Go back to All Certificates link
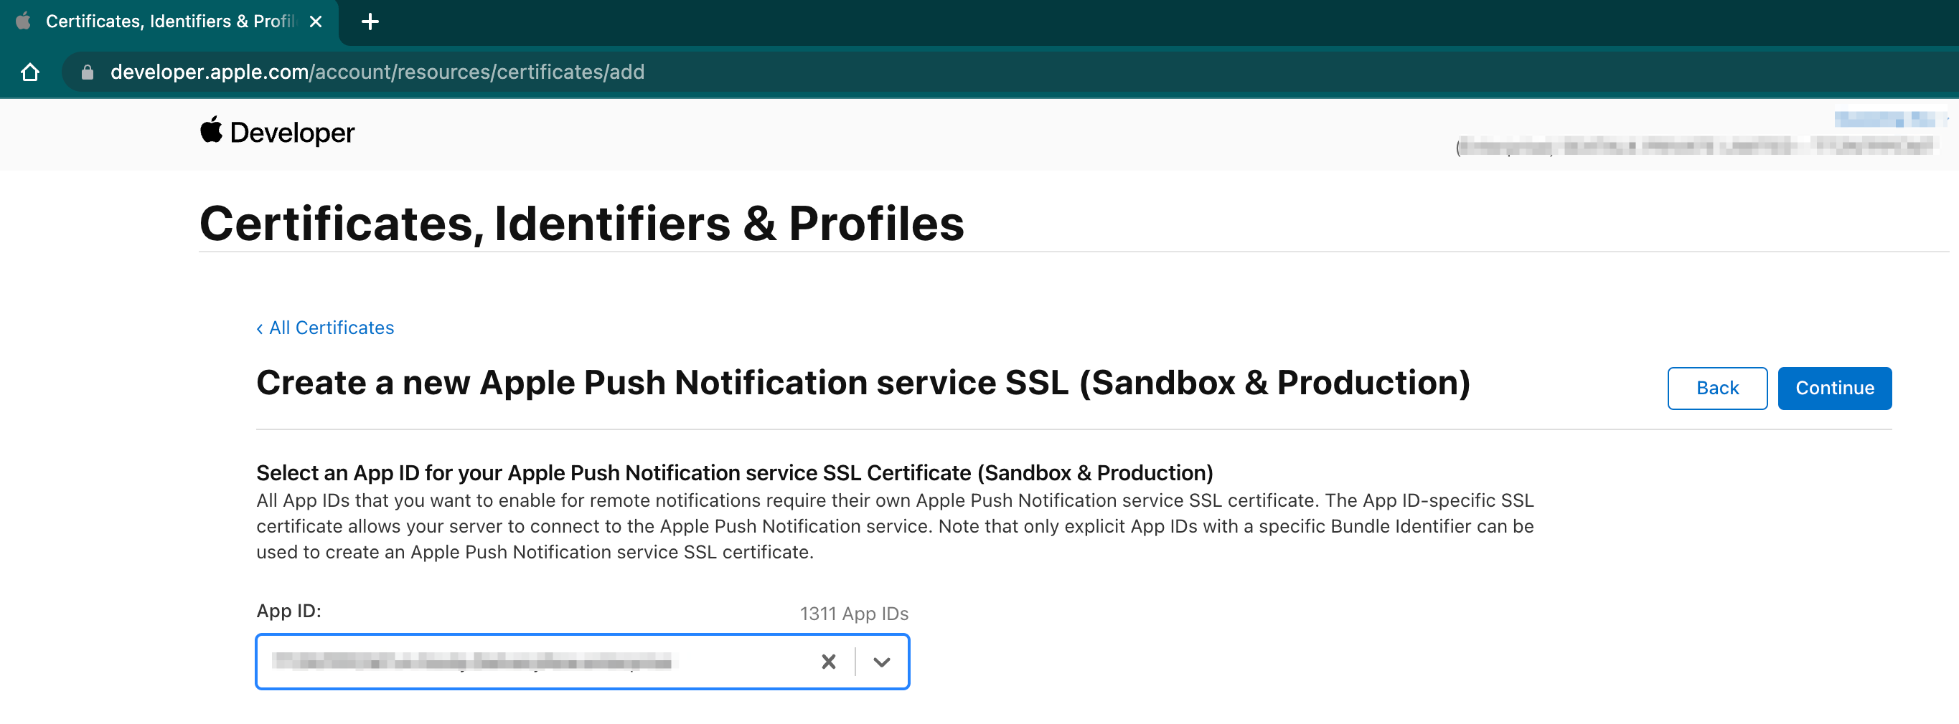Screen dimensions: 1959x724 (325, 328)
